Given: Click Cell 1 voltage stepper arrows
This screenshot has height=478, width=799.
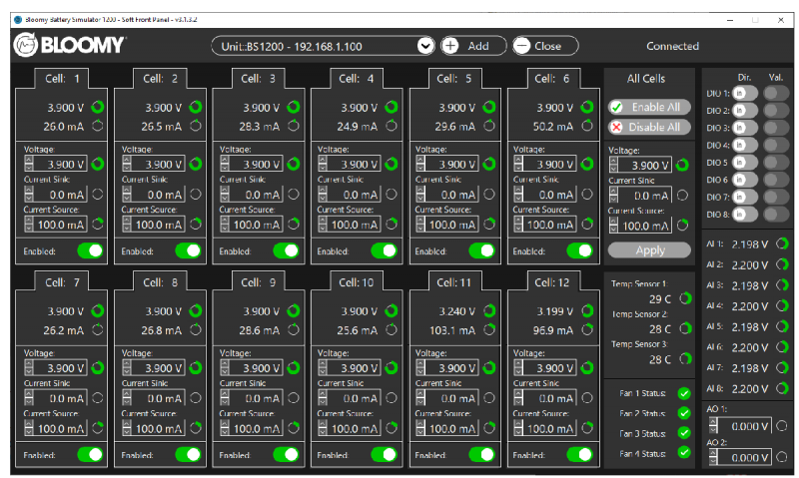Looking at the screenshot, I should click(x=29, y=164).
